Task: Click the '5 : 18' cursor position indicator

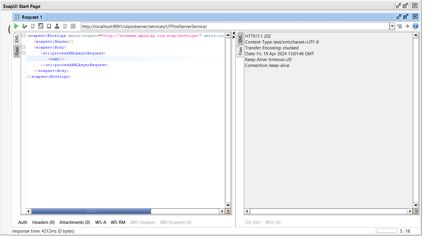Action: tap(405, 231)
